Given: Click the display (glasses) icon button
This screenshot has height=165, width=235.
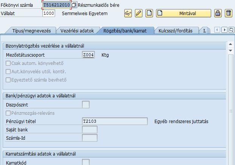Looking at the screenshot, I should pos(128,13).
